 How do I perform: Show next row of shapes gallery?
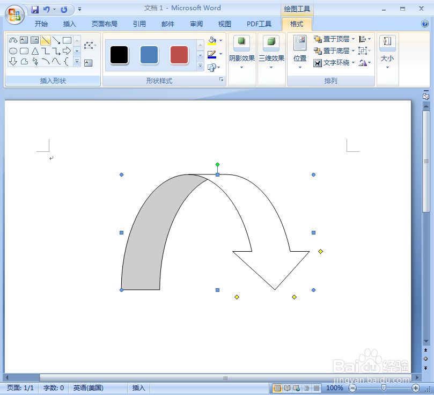pyautogui.click(x=77, y=51)
